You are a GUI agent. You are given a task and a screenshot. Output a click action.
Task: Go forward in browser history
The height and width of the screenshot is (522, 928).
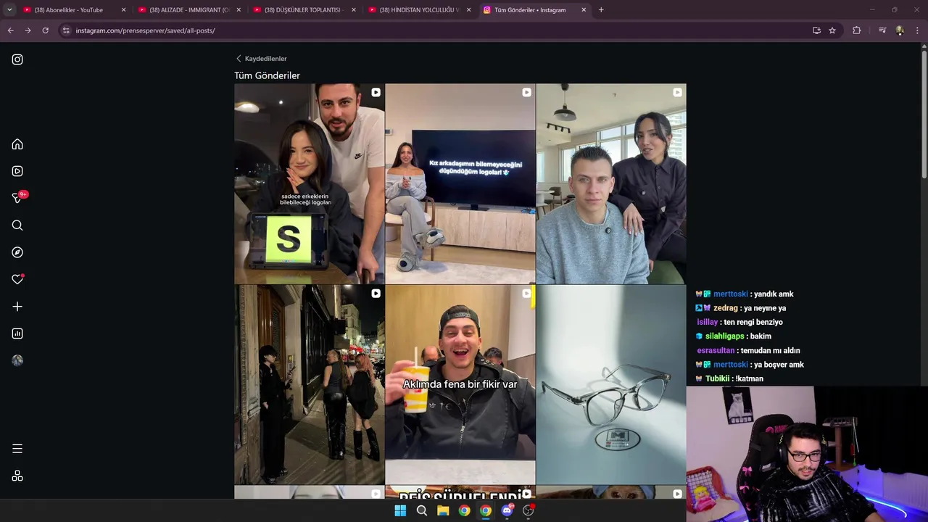28,30
